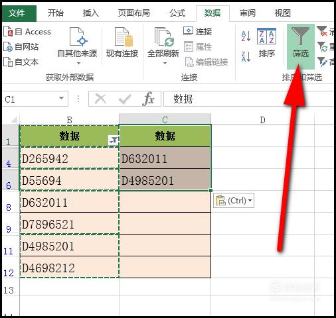Image resolution: width=336 pixels, height=318 pixels.
Task: Click column B cell D4985201
Action: pos(69,246)
